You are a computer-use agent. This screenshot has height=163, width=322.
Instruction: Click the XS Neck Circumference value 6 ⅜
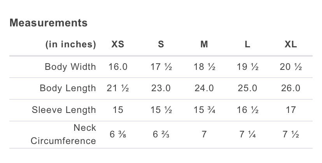click(x=118, y=134)
